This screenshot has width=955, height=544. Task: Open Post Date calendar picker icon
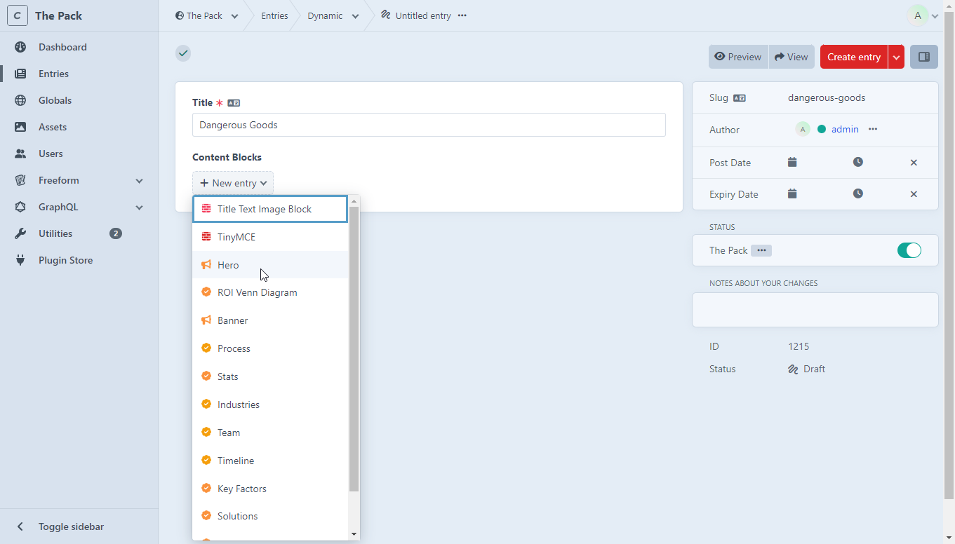coord(792,162)
